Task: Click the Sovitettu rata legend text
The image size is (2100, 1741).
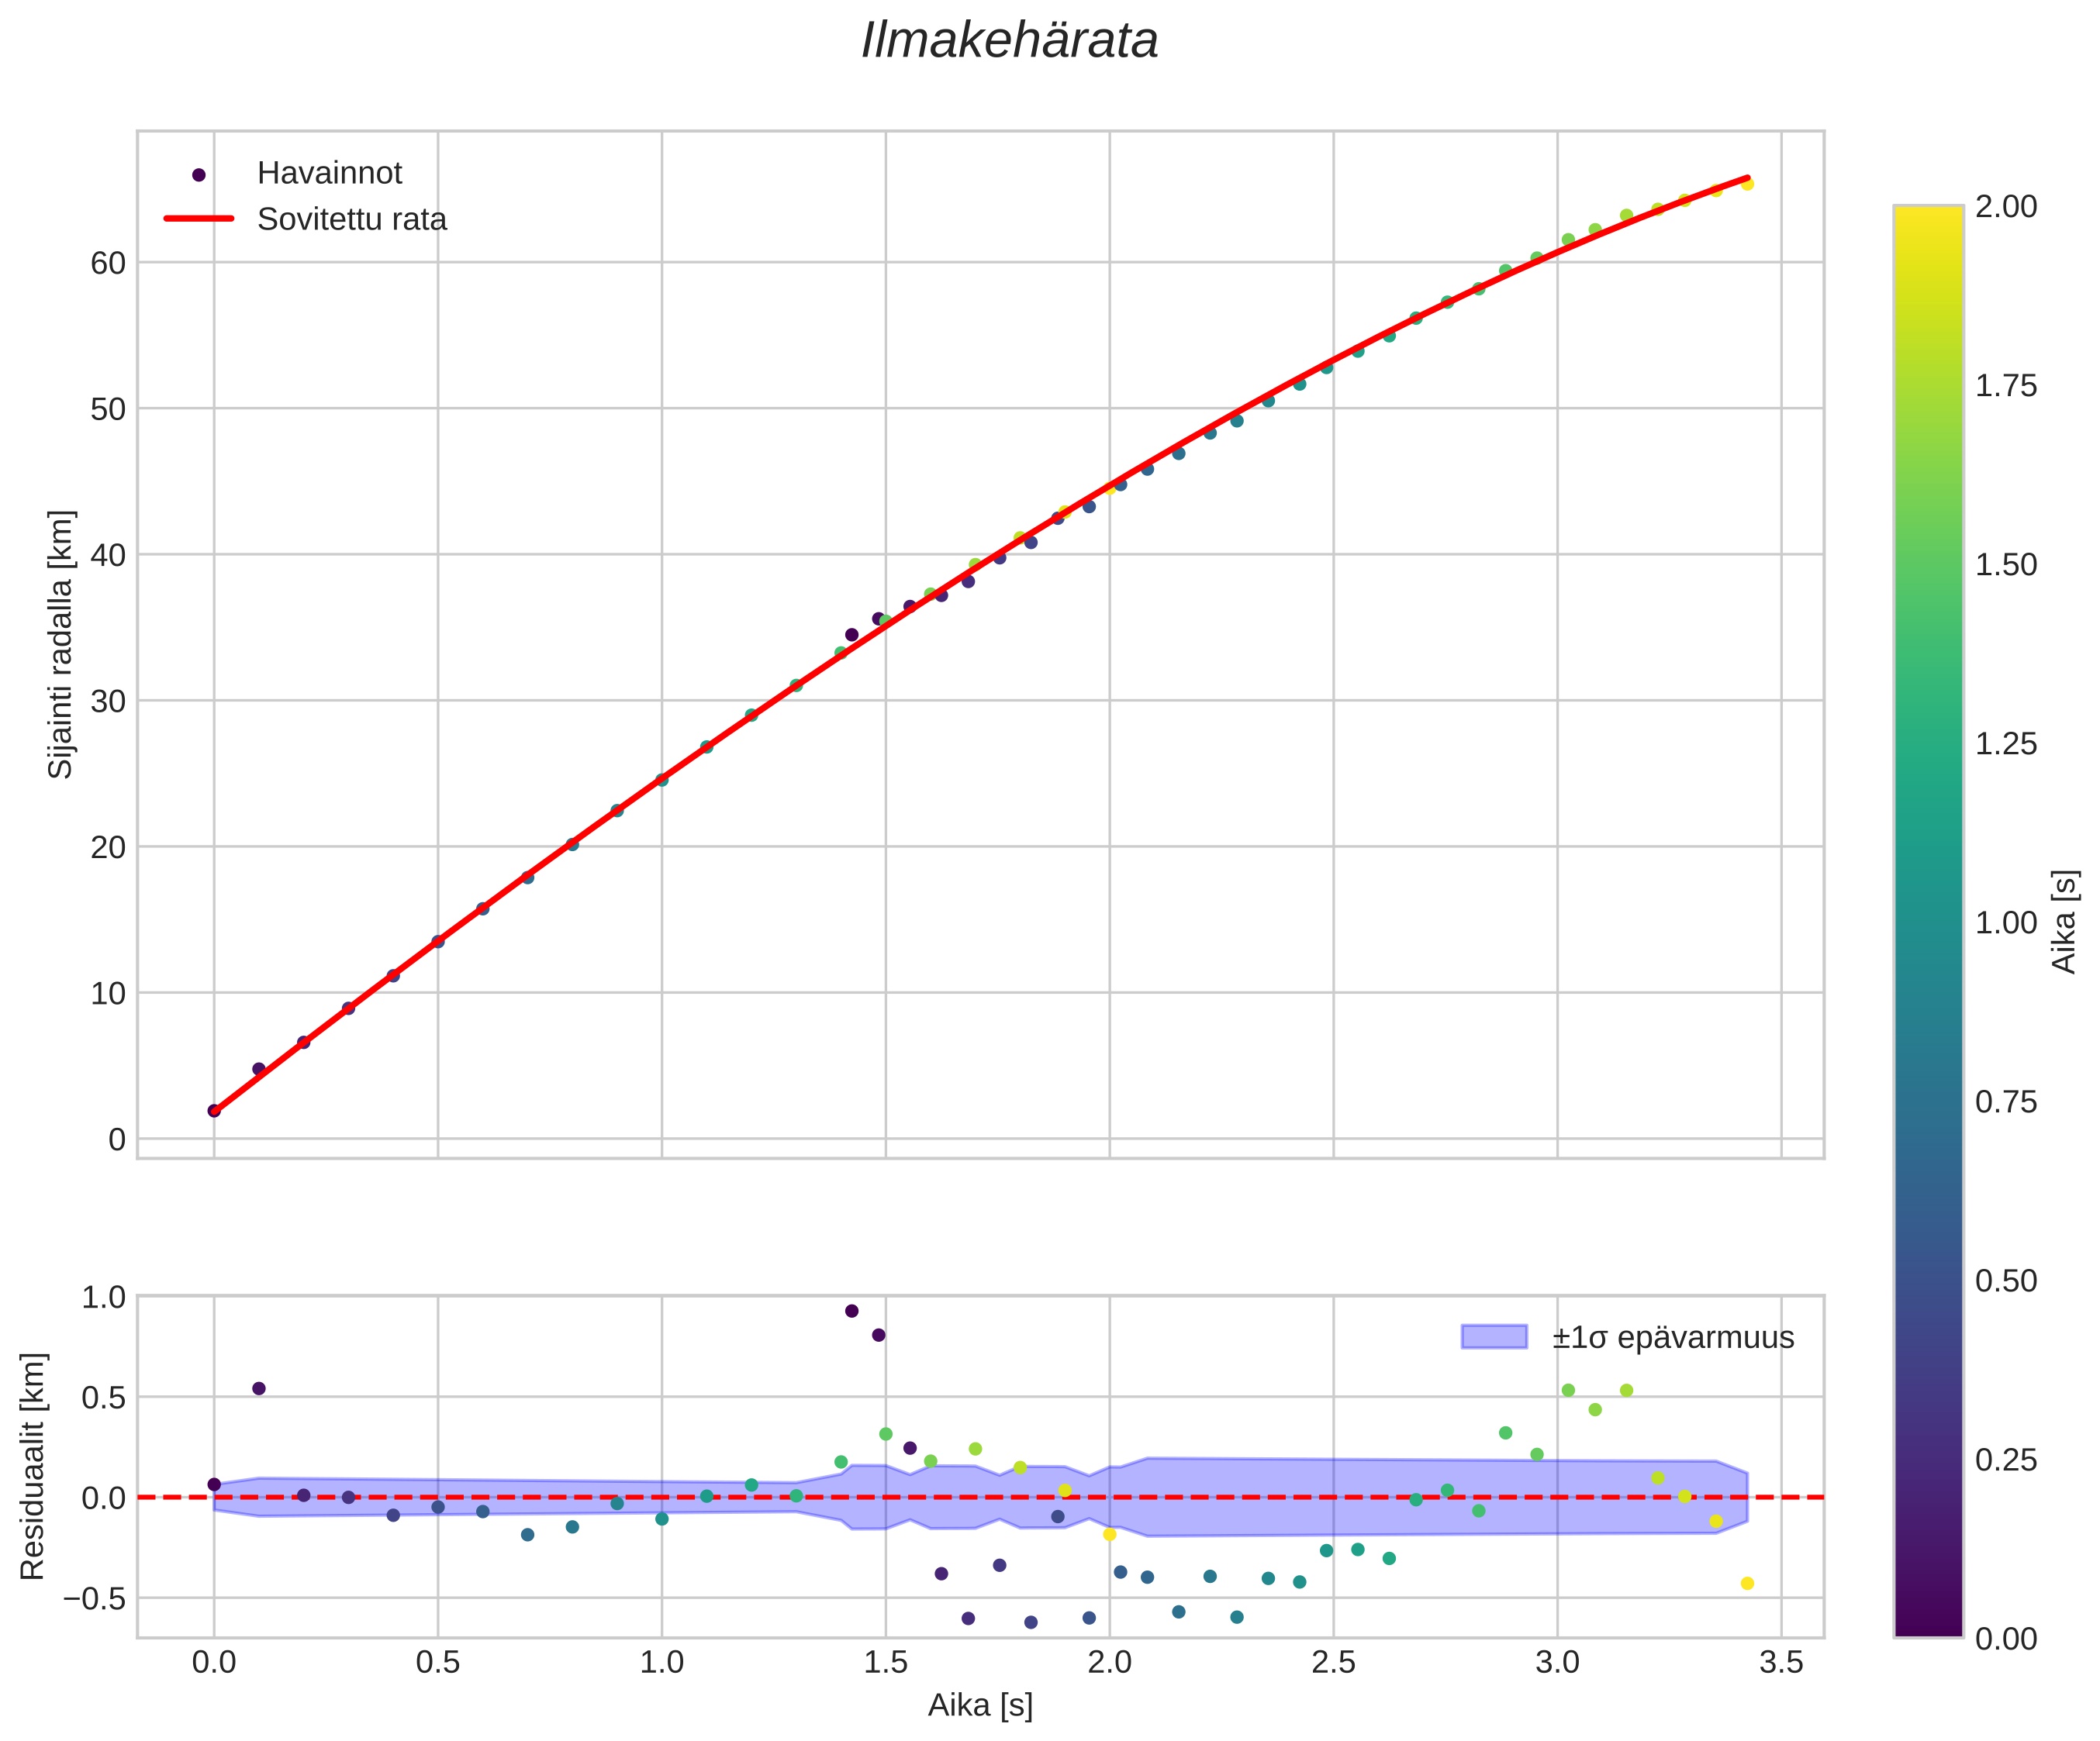Action: coord(352,220)
